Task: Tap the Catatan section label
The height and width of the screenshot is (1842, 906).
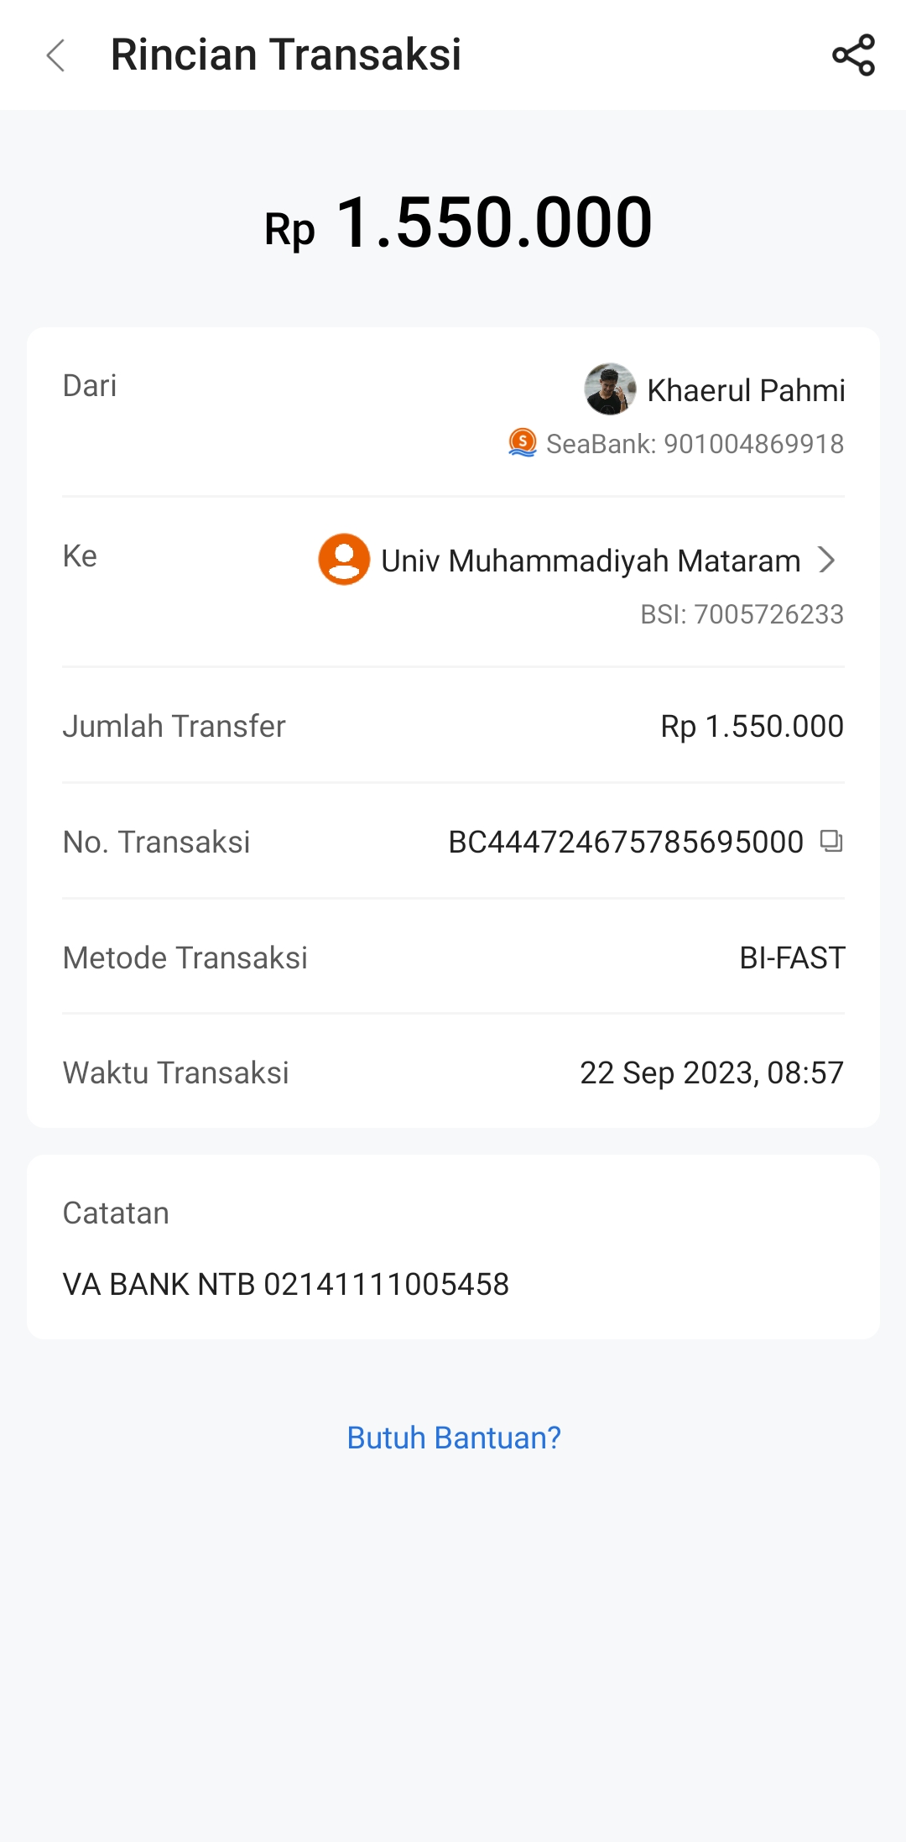Action: (x=116, y=1213)
